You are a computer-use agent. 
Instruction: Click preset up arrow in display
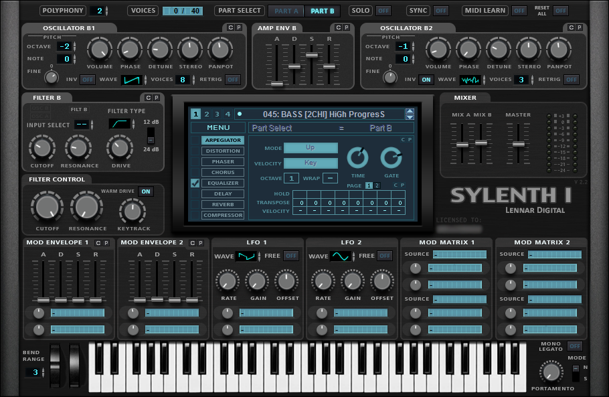pyautogui.click(x=410, y=112)
